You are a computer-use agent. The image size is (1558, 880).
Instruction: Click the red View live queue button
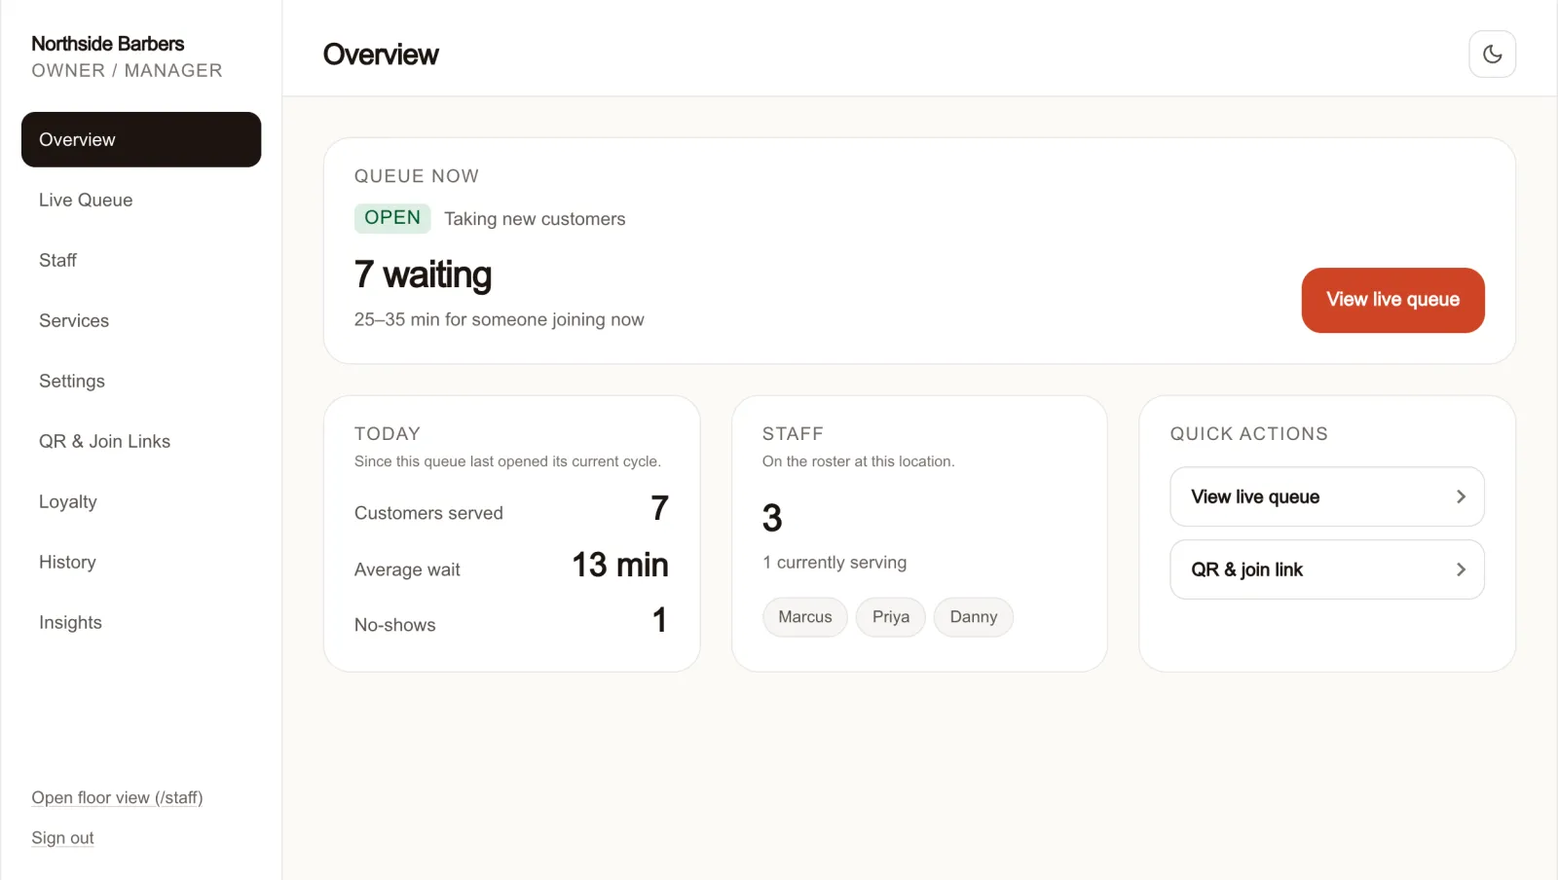tap(1392, 300)
